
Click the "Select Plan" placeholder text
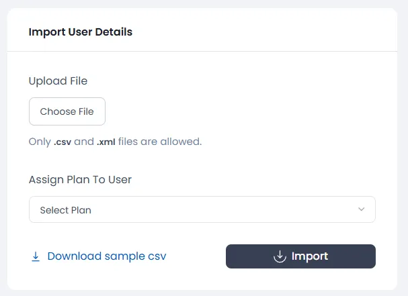[x=65, y=210]
